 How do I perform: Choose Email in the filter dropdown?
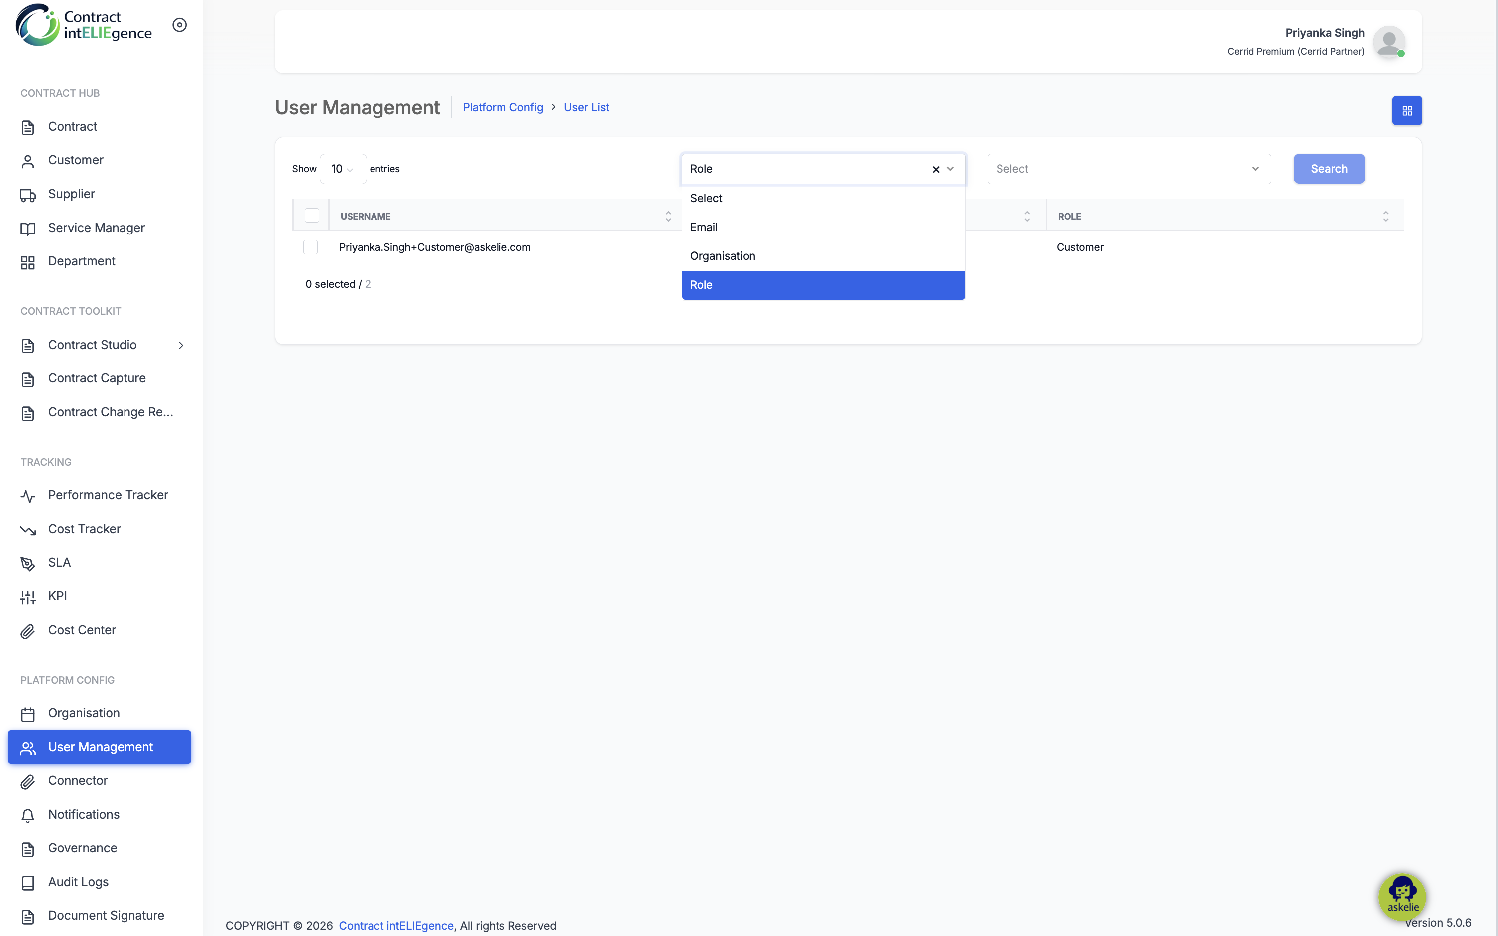coord(823,227)
